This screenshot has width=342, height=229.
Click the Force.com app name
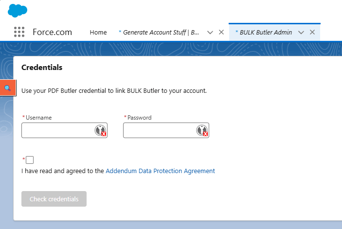click(52, 33)
